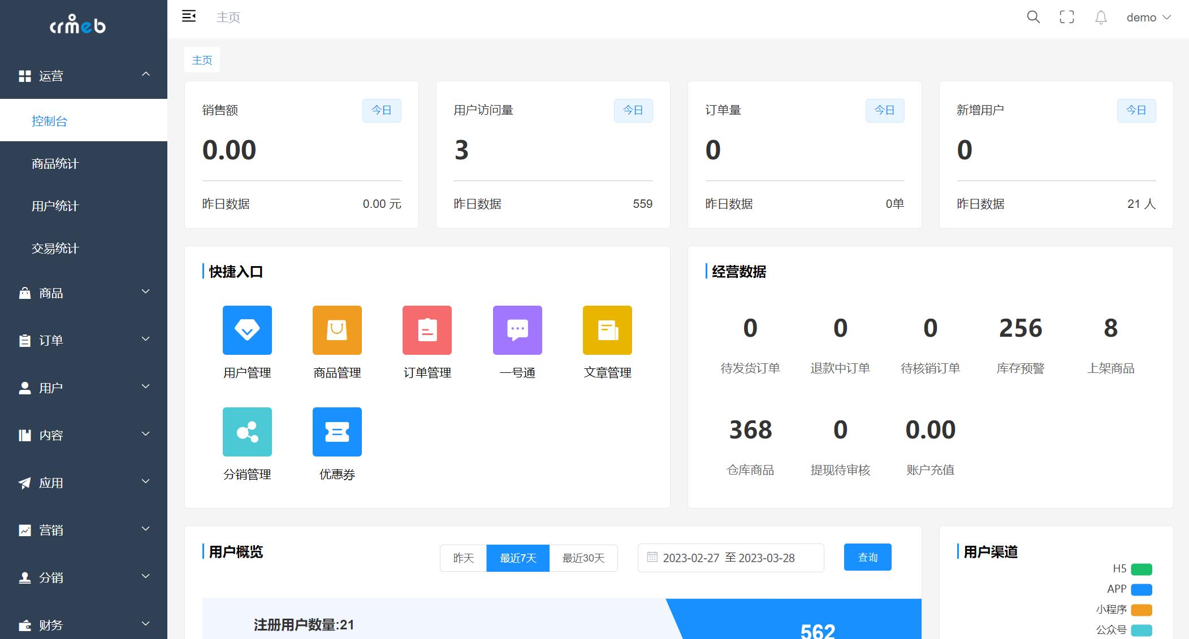Click 注册用户数量:21 text in chart

[x=304, y=625]
